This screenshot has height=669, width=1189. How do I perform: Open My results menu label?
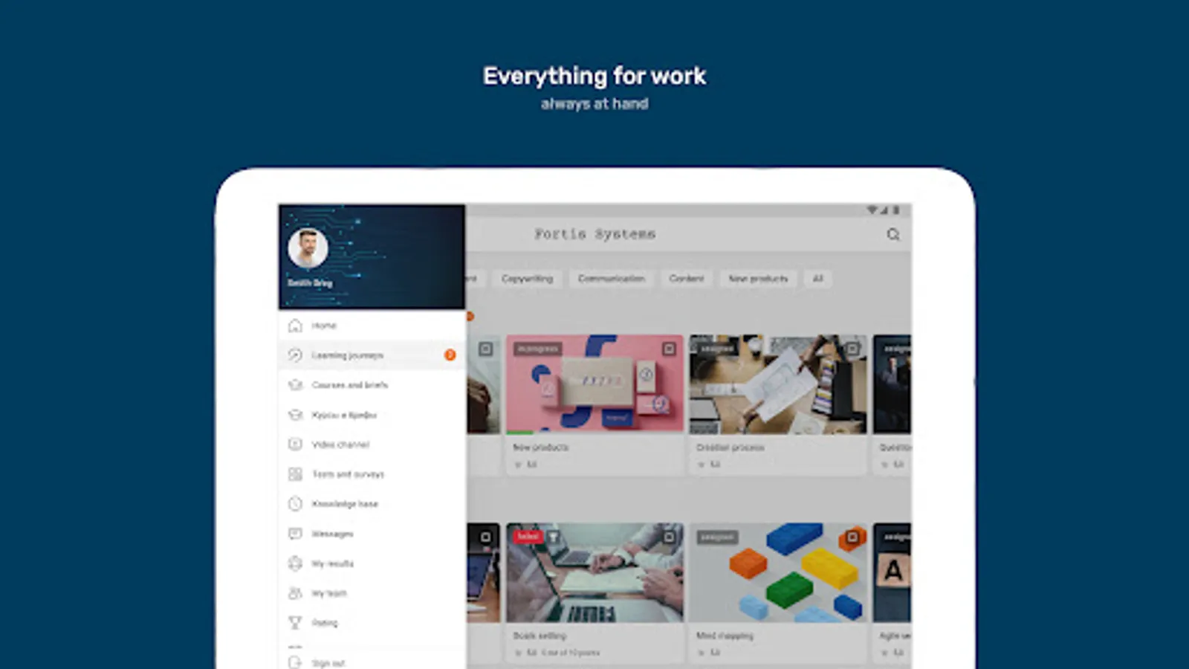(332, 563)
